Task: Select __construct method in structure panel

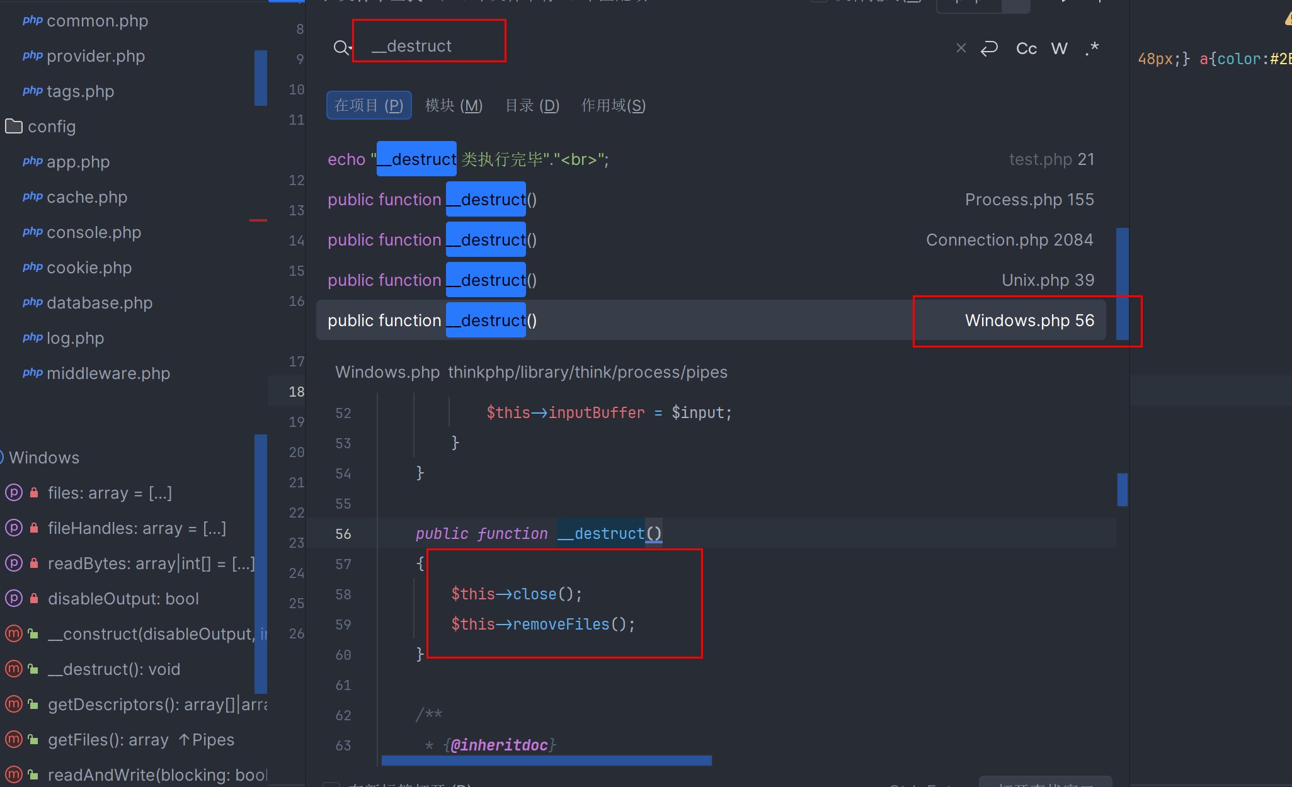Action: [157, 634]
